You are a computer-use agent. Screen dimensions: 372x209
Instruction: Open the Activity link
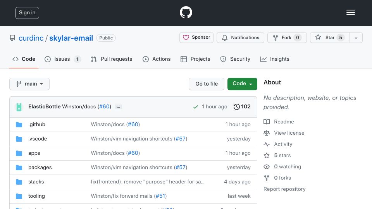point(283,144)
